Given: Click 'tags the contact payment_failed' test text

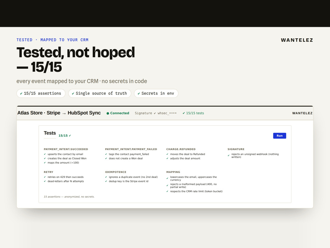Looking at the screenshot, I should pos(129,154).
